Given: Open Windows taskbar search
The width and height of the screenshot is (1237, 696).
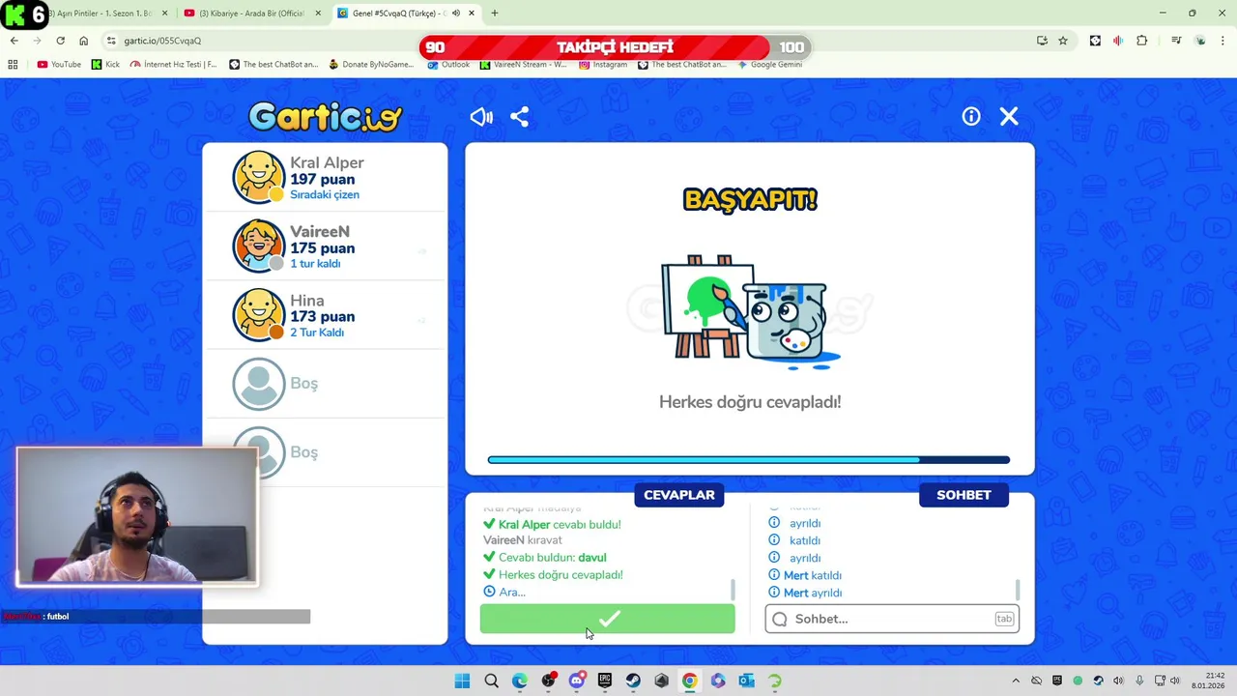Looking at the screenshot, I should click(491, 681).
